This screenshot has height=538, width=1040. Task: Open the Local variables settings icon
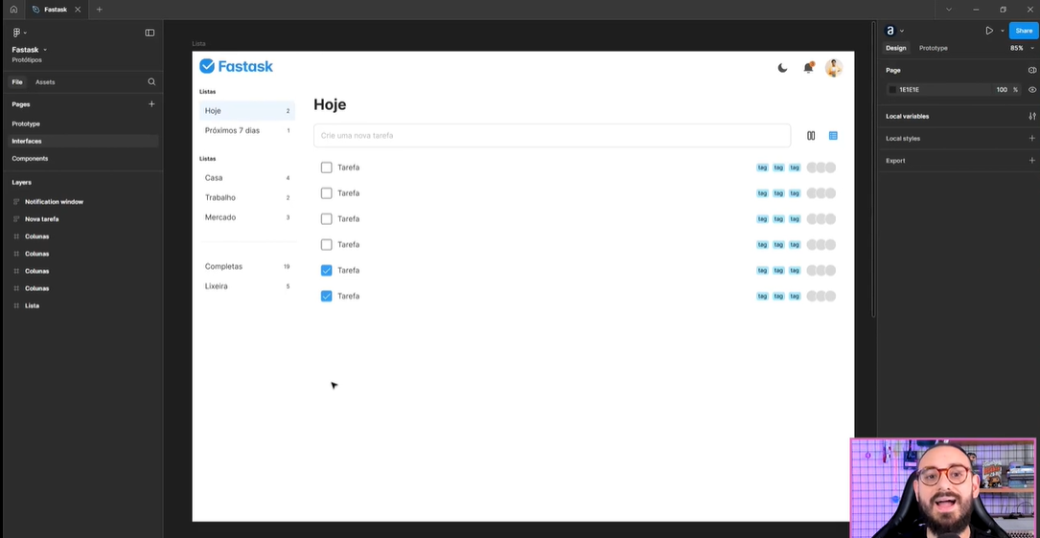[x=1032, y=116]
